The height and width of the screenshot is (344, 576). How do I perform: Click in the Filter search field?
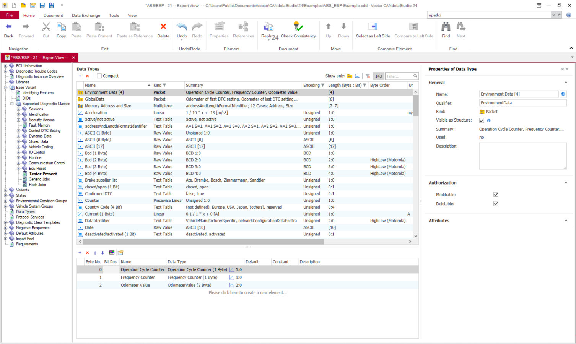(399, 76)
